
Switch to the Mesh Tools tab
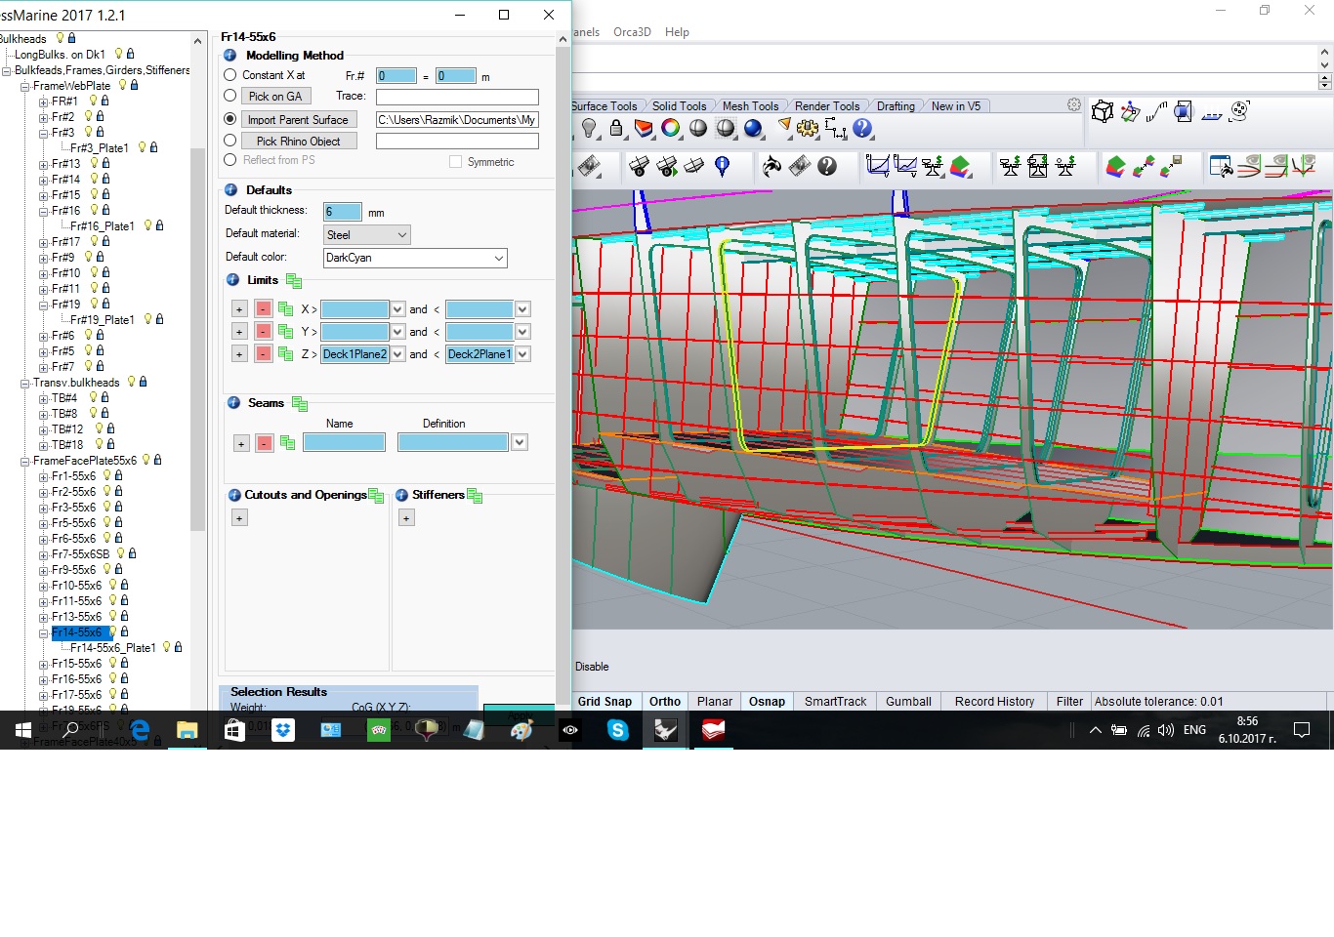tap(750, 106)
